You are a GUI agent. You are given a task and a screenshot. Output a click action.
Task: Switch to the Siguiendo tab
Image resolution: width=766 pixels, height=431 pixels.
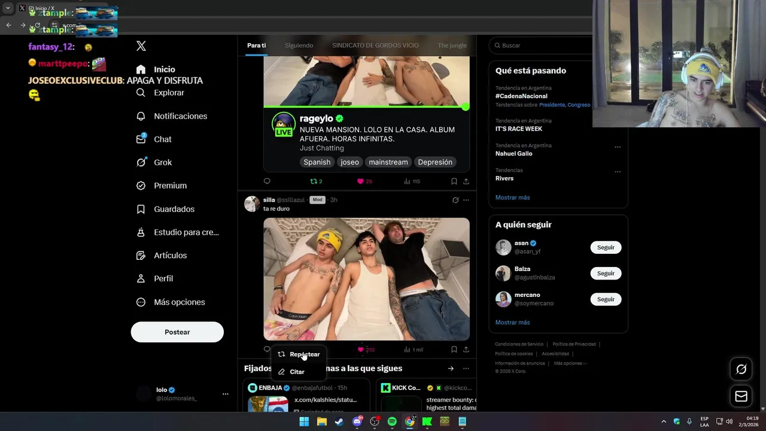[299, 45]
